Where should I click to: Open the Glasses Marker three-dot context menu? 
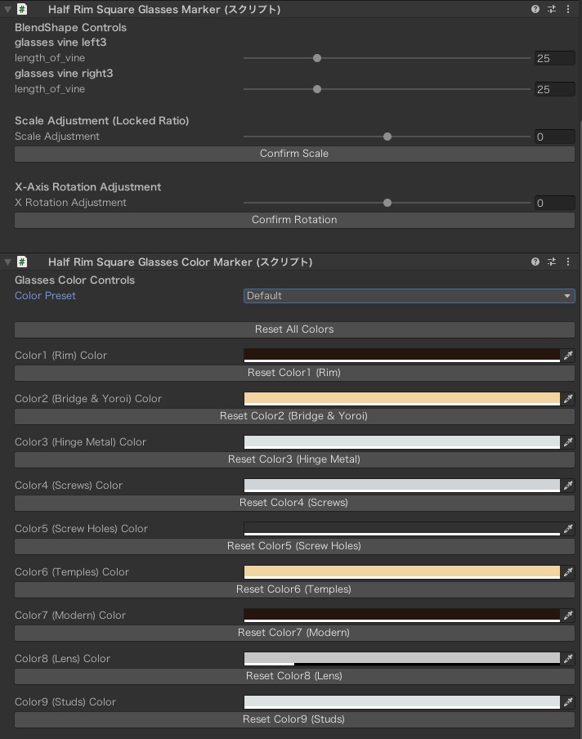568,9
